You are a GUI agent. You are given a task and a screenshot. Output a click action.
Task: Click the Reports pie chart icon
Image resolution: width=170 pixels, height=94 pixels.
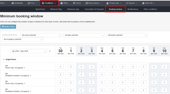(127, 3)
